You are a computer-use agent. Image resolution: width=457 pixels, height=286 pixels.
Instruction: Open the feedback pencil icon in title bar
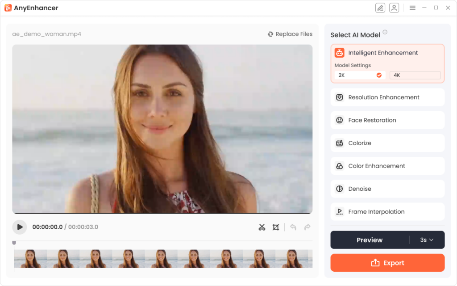380,8
